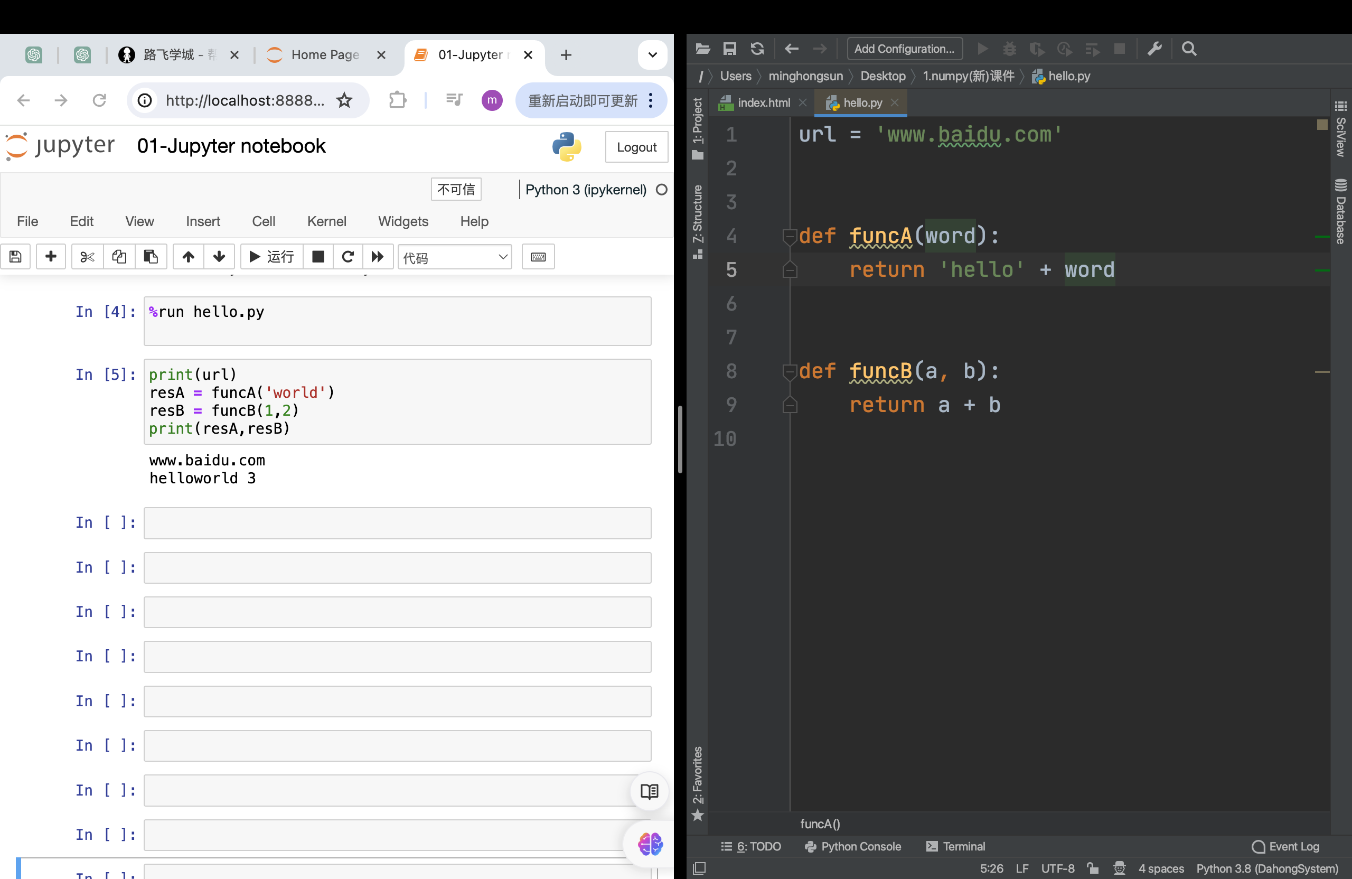Screen dimensions: 1352x879
Task: Open the Cell menu in Jupyter
Action: 264,221
